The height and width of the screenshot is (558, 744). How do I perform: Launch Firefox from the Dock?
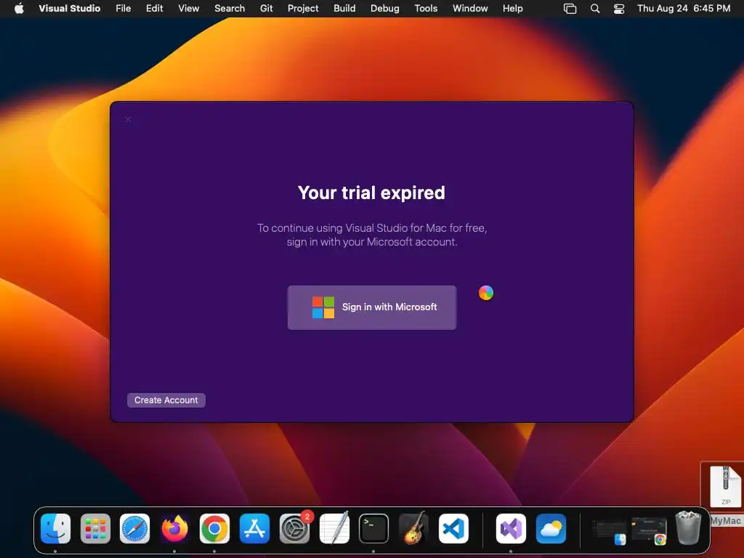174,528
